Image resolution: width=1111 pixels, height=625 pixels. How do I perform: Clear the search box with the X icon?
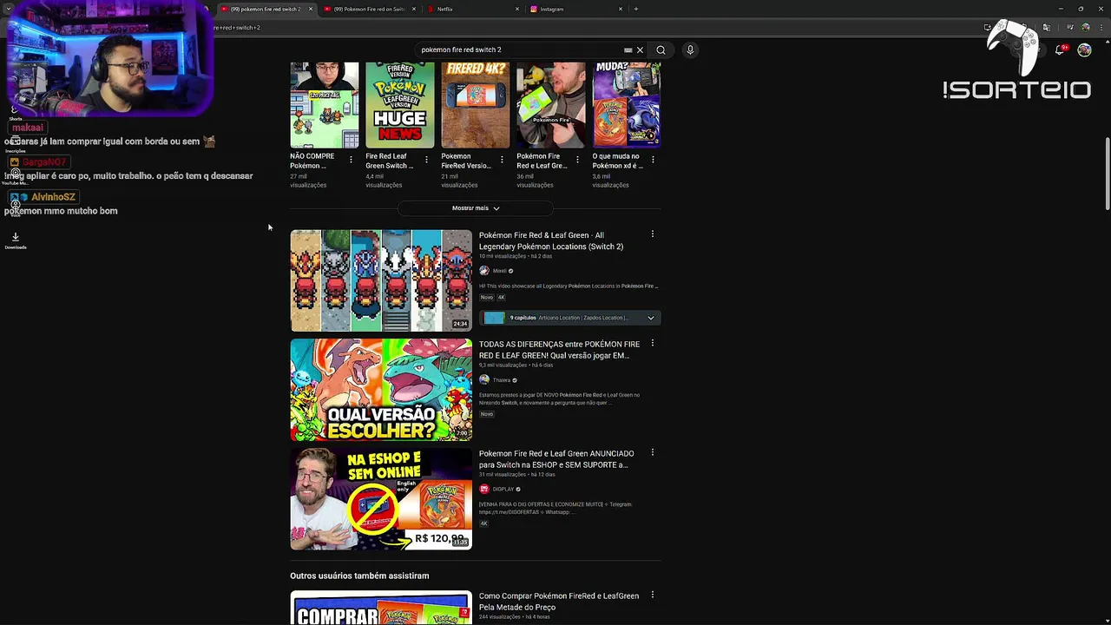click(640, 49)
